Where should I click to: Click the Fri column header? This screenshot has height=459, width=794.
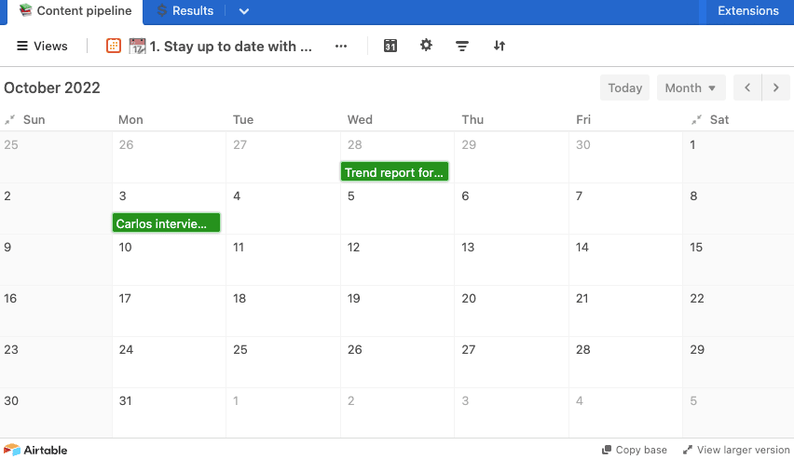pyautogui.click(x=583, y=120)
